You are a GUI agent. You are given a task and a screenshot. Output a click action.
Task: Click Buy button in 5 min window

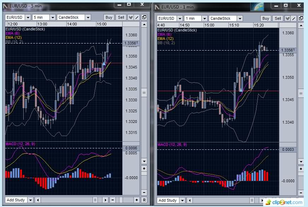[x=109, y=17]
